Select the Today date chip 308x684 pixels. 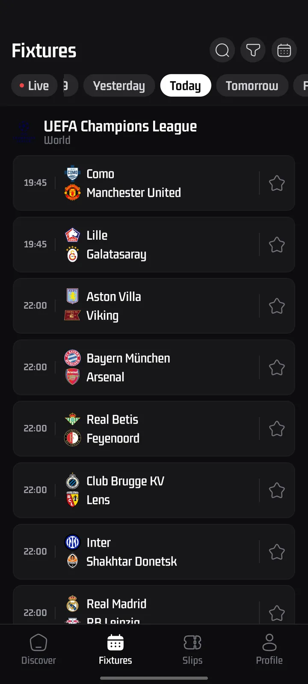pos(186,85)
